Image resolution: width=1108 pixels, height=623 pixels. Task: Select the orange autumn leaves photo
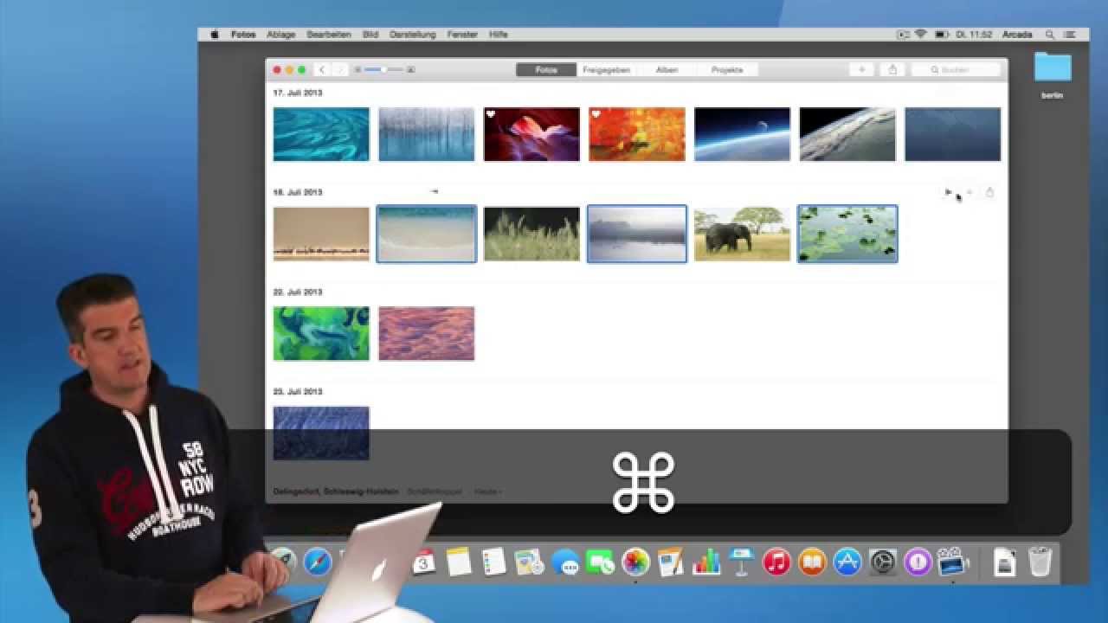coord(637,134)
